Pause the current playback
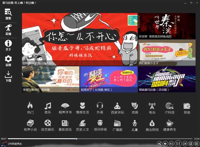The width and height of the screenshot is (200, 147). [x=178, y=144]
